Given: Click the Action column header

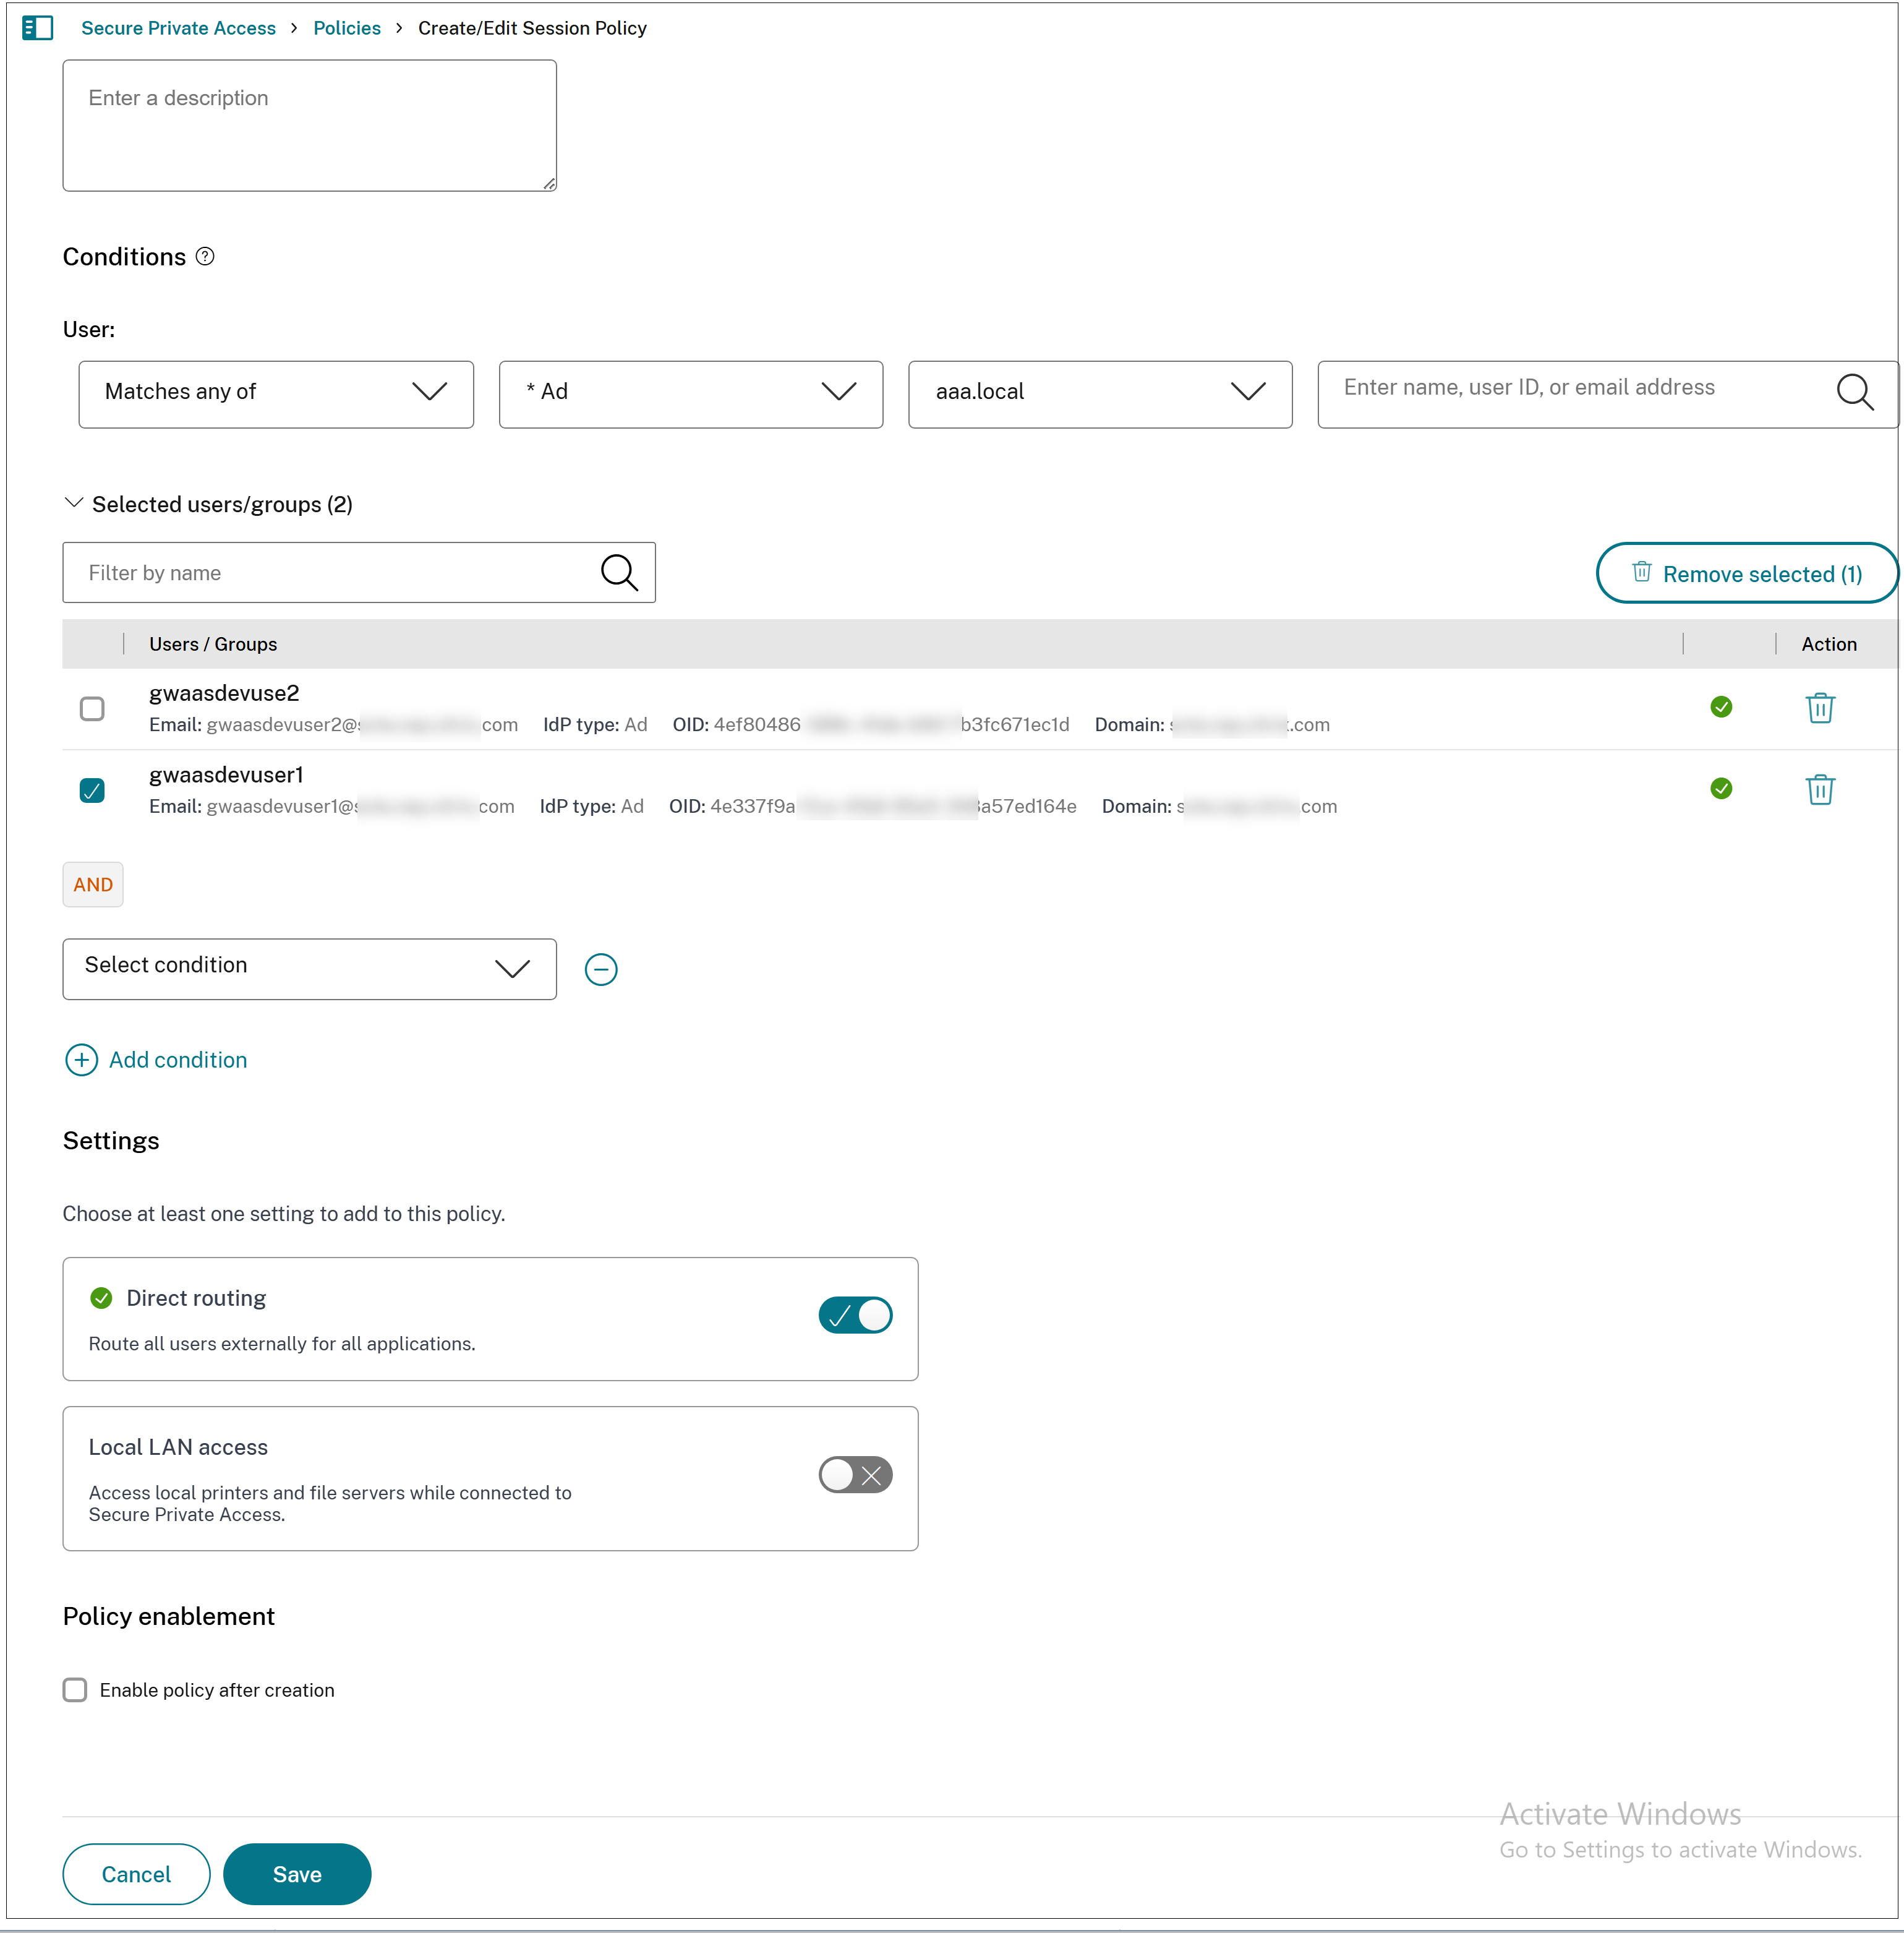Looking at the screenshot, I should pos(1828,645).
